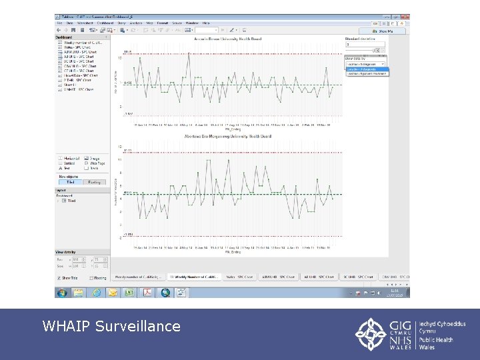Open the Windows Start orb

point(62,293)
